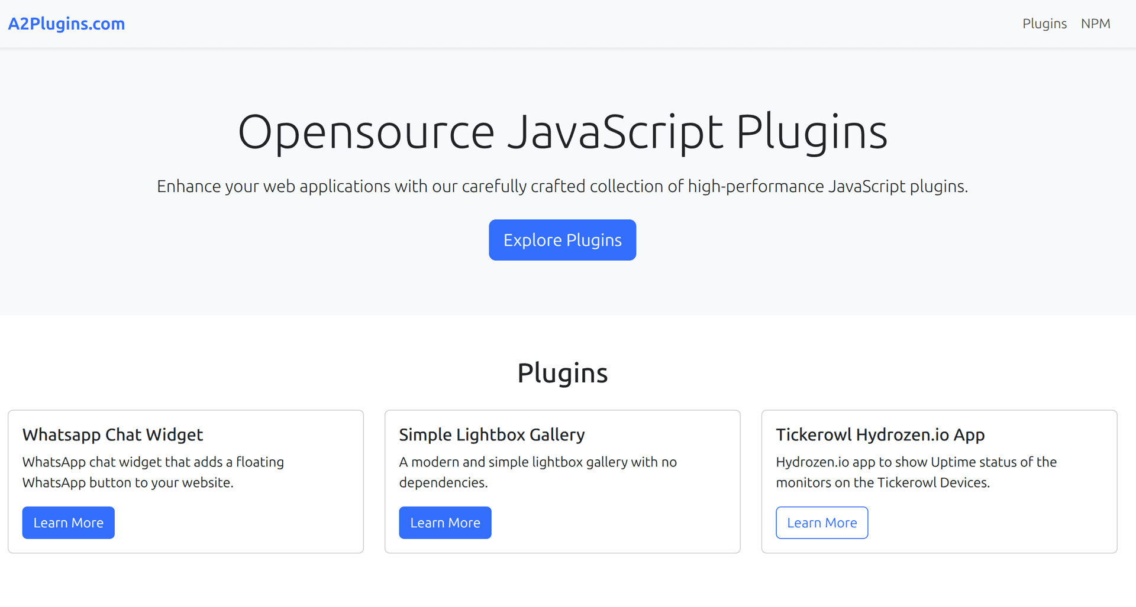The height and width of the screenshot is (607, 1136).
Task: Click the Whatsapp Chat Widget card title
Action: coord(112,434)
